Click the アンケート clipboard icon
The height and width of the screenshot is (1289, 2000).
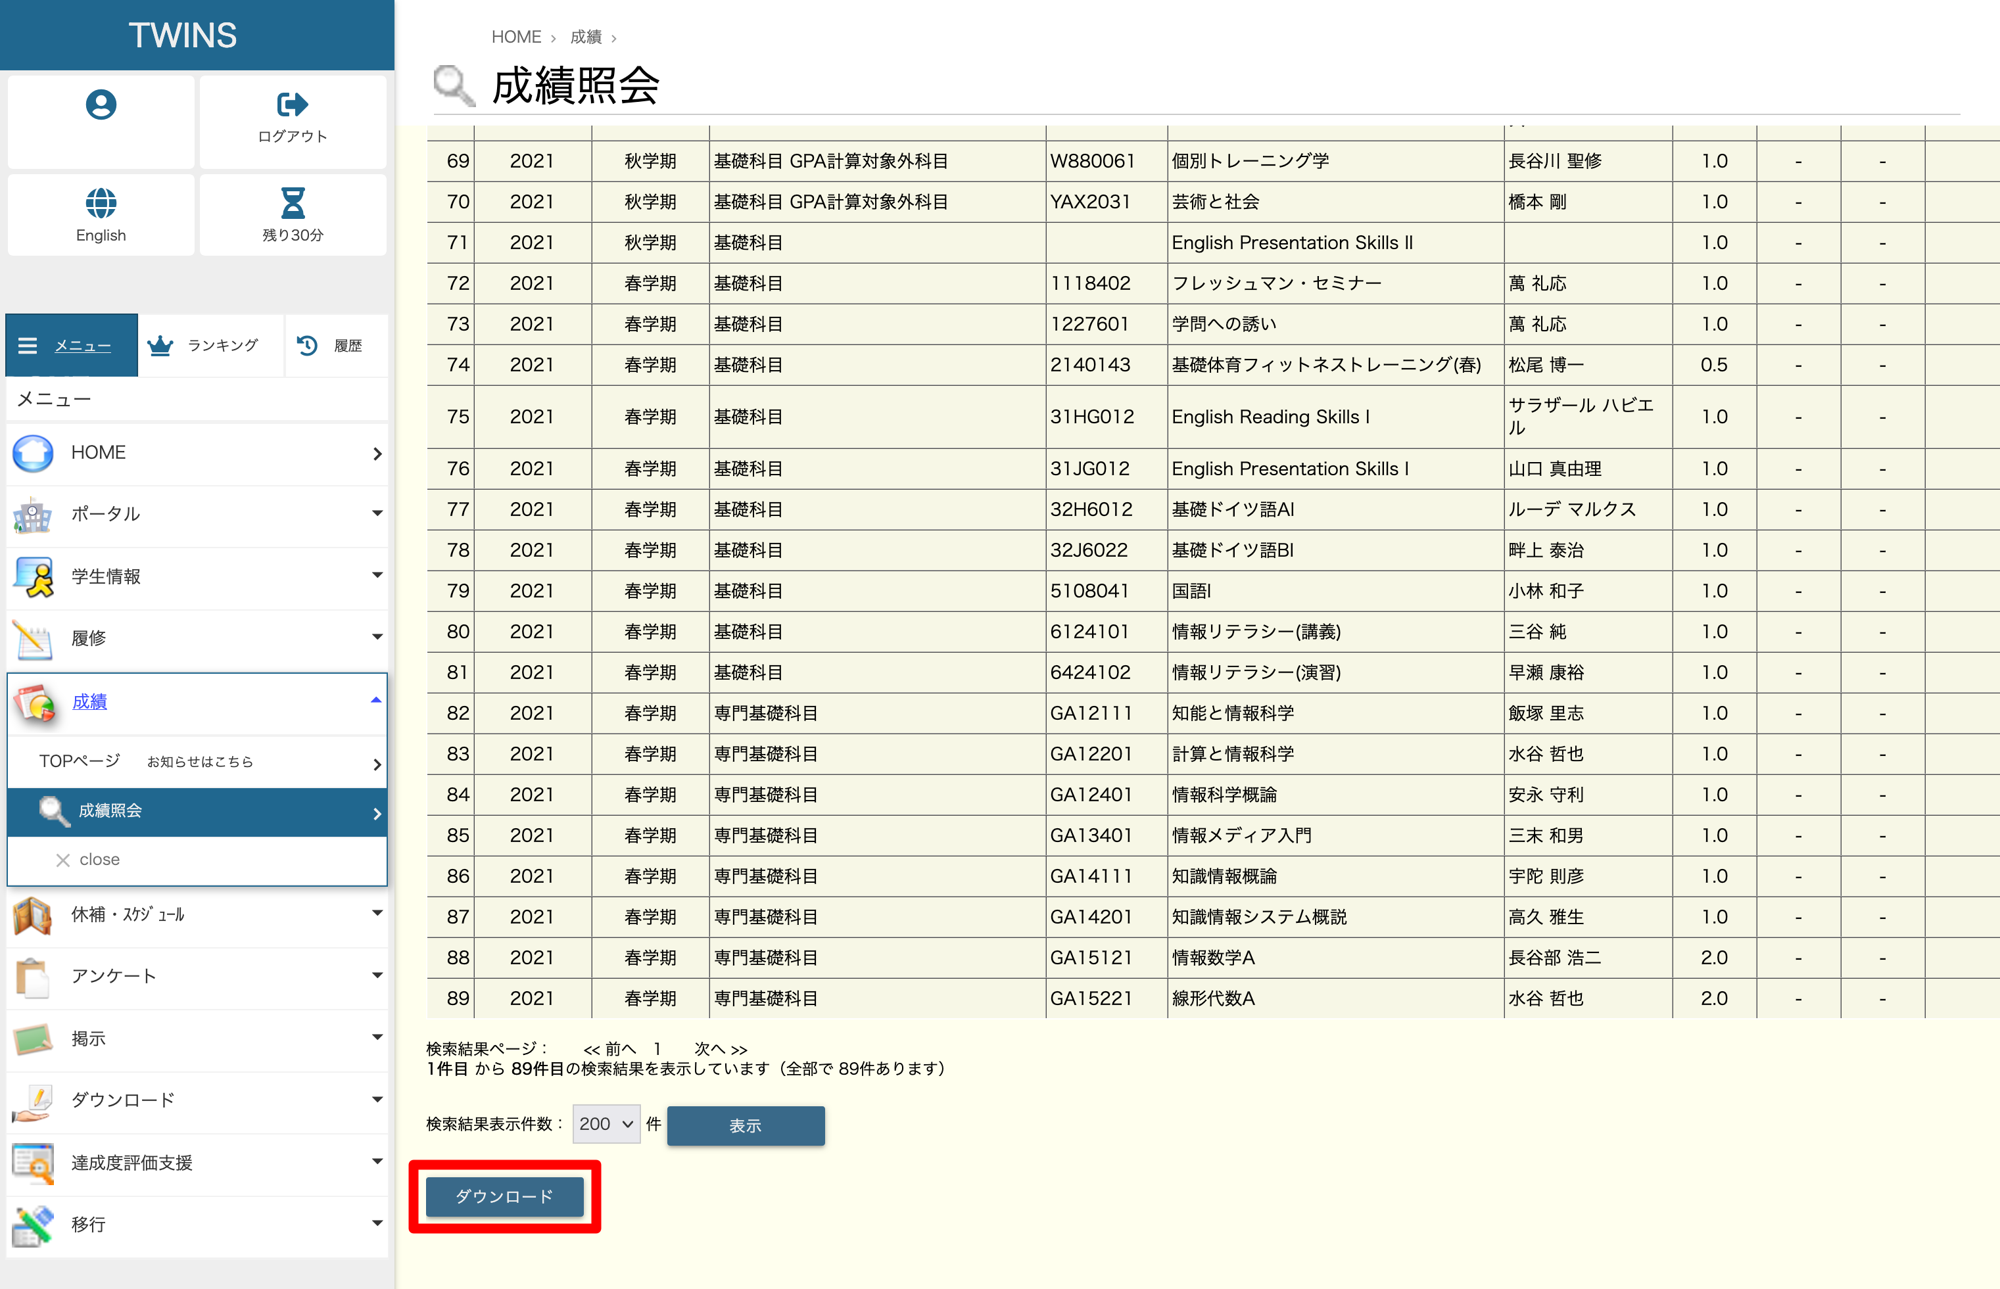34,976
